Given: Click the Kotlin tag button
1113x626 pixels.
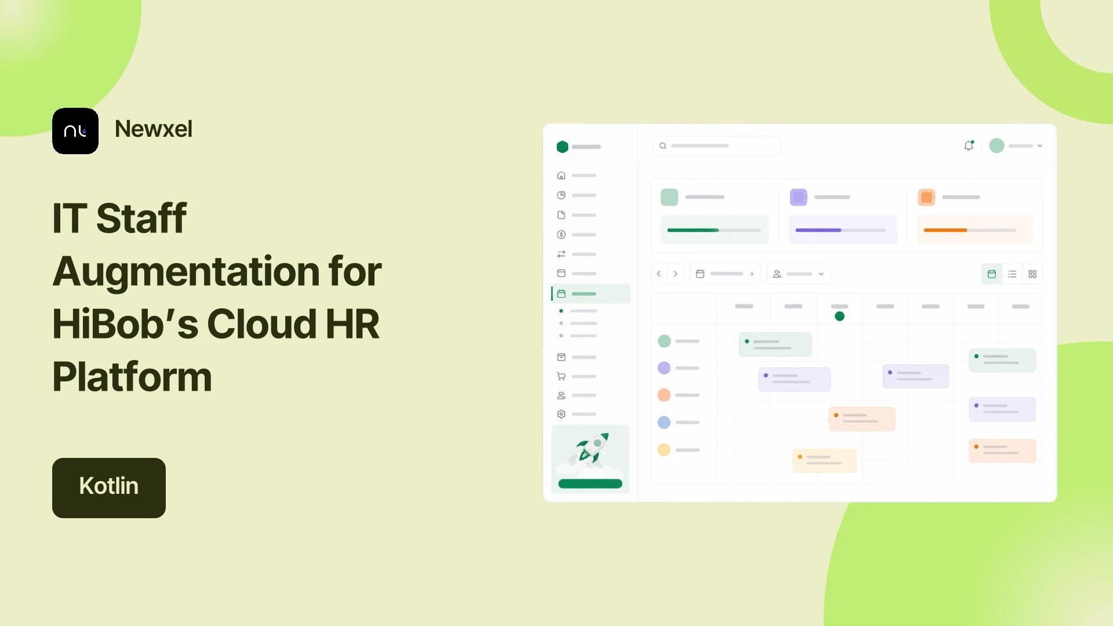Looking at the screenshot, I should (109, 488).
